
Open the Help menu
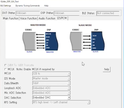click(46, 6)
